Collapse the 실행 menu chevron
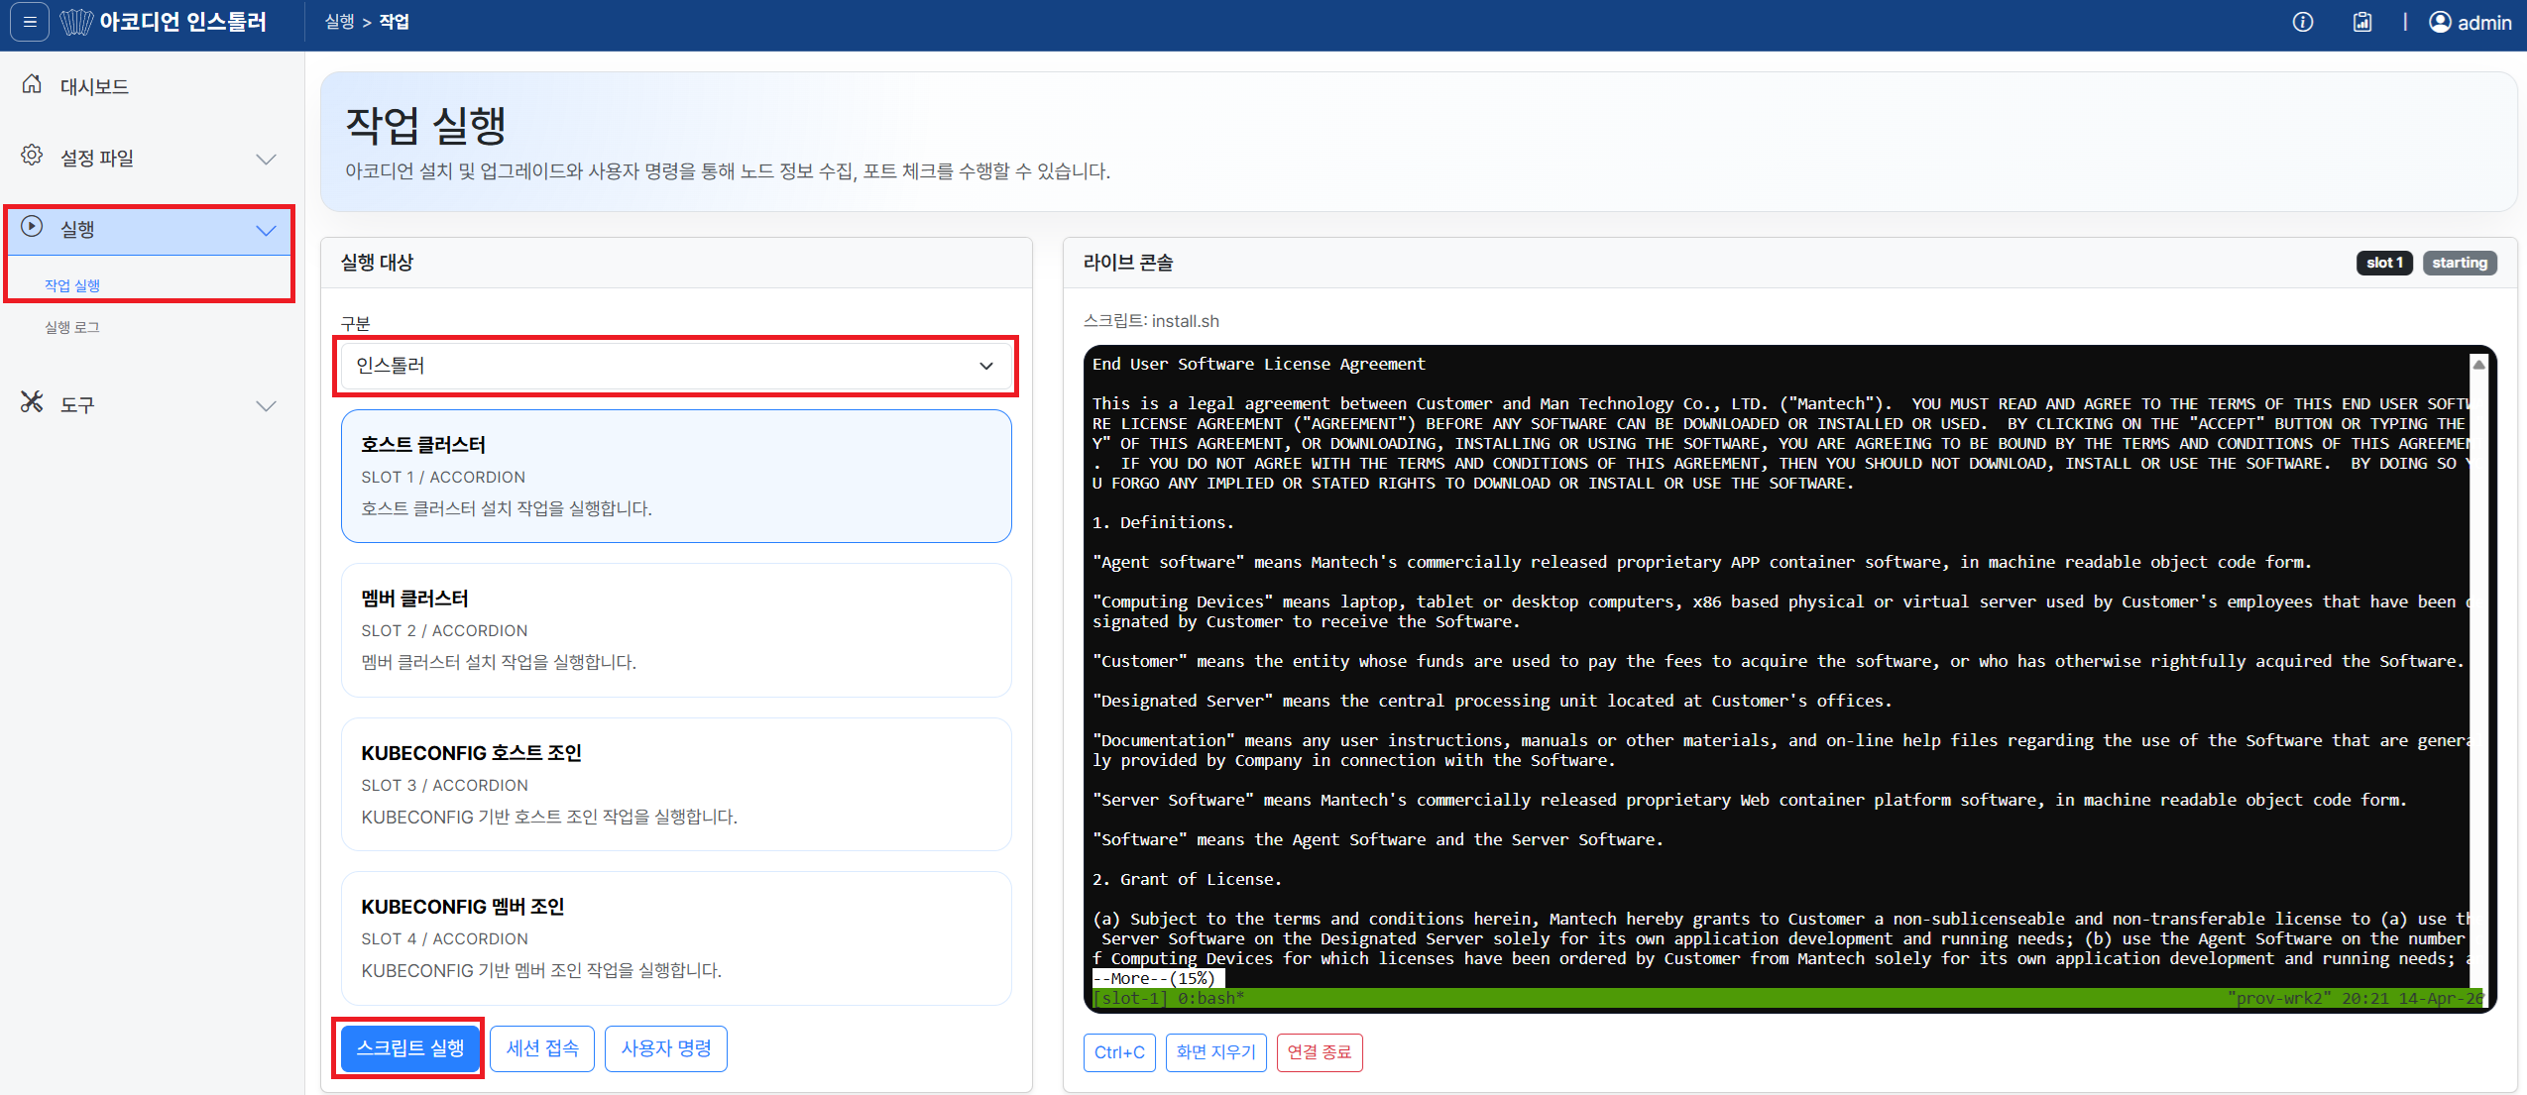Viewport: 2527px width, 1095px height. click(x=266, y=230)
